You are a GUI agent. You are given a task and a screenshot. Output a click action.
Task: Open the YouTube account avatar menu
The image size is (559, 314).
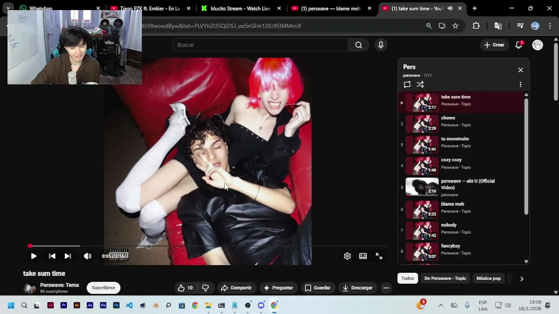tap(538, 45)
